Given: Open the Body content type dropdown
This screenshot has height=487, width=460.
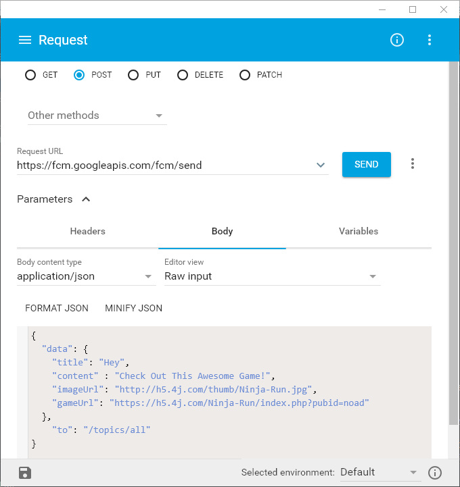Looking at the screenshot, I should (x=87, y=276).
